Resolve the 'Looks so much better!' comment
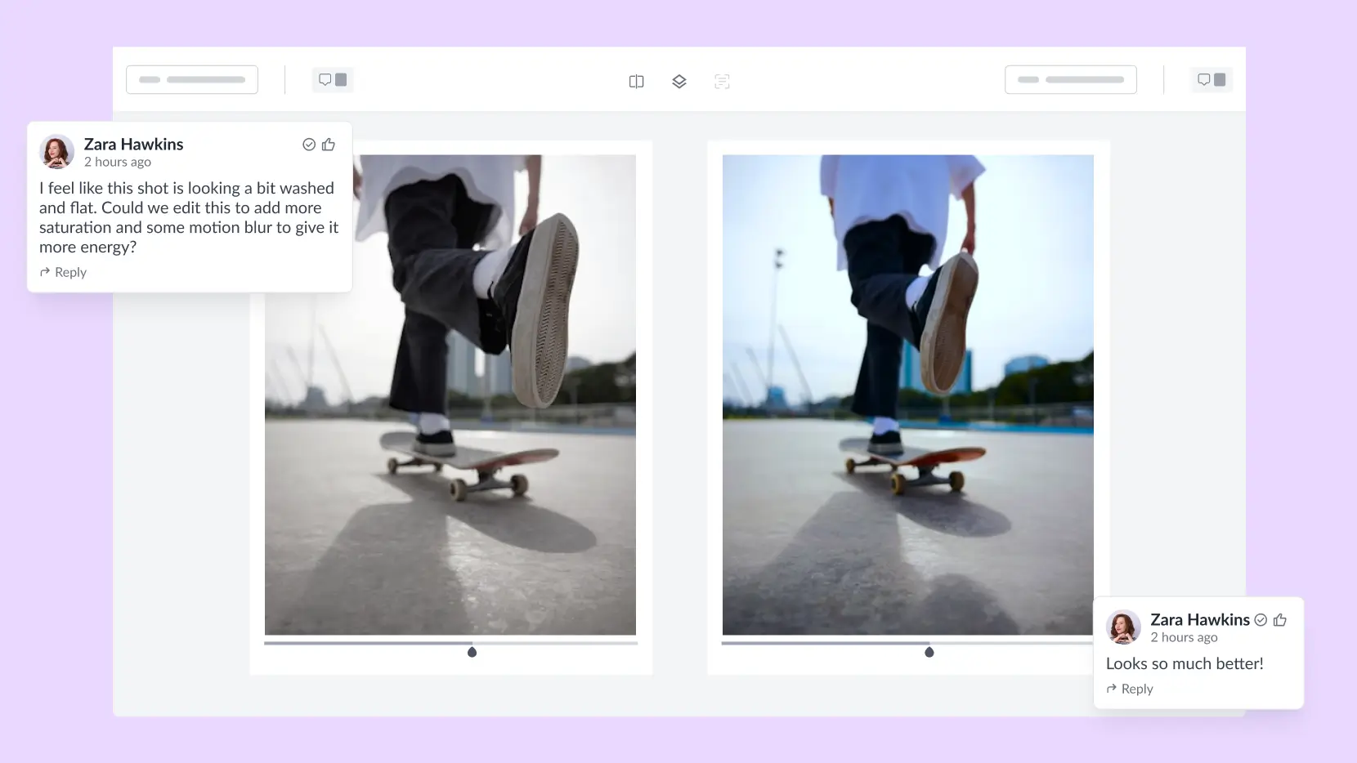The image size is (1357, 763). [x=1261, y=620]
